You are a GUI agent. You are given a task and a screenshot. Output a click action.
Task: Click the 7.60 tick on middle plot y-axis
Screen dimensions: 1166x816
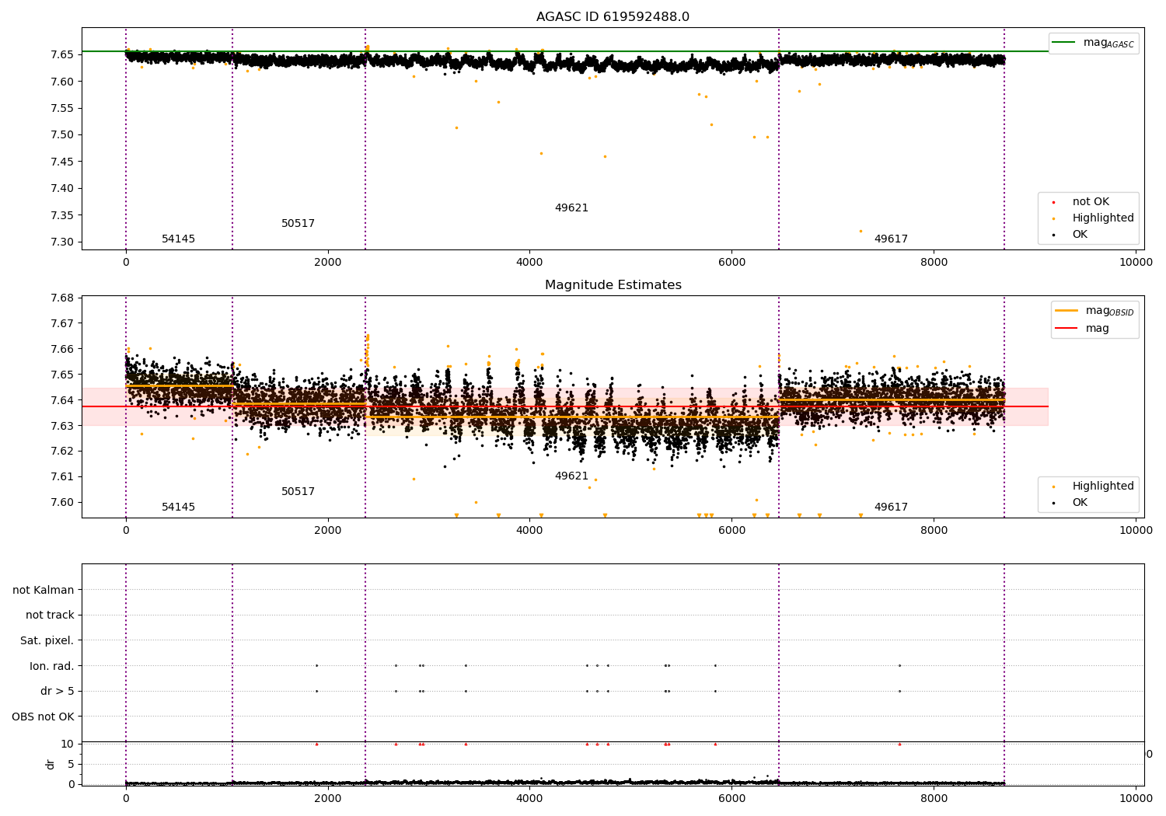pos(62,502)
